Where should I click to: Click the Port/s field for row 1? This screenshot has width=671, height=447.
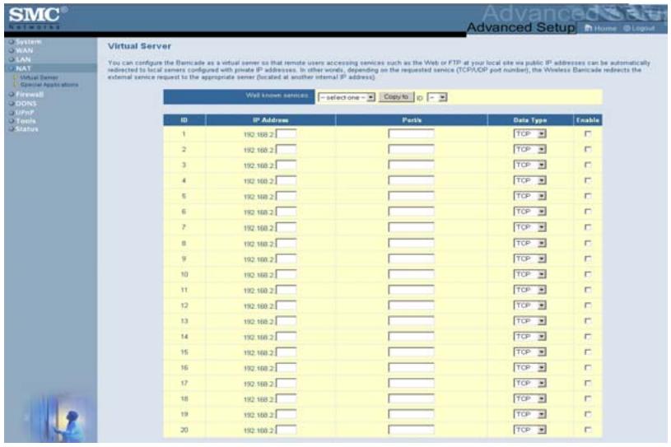click(411, 134)
